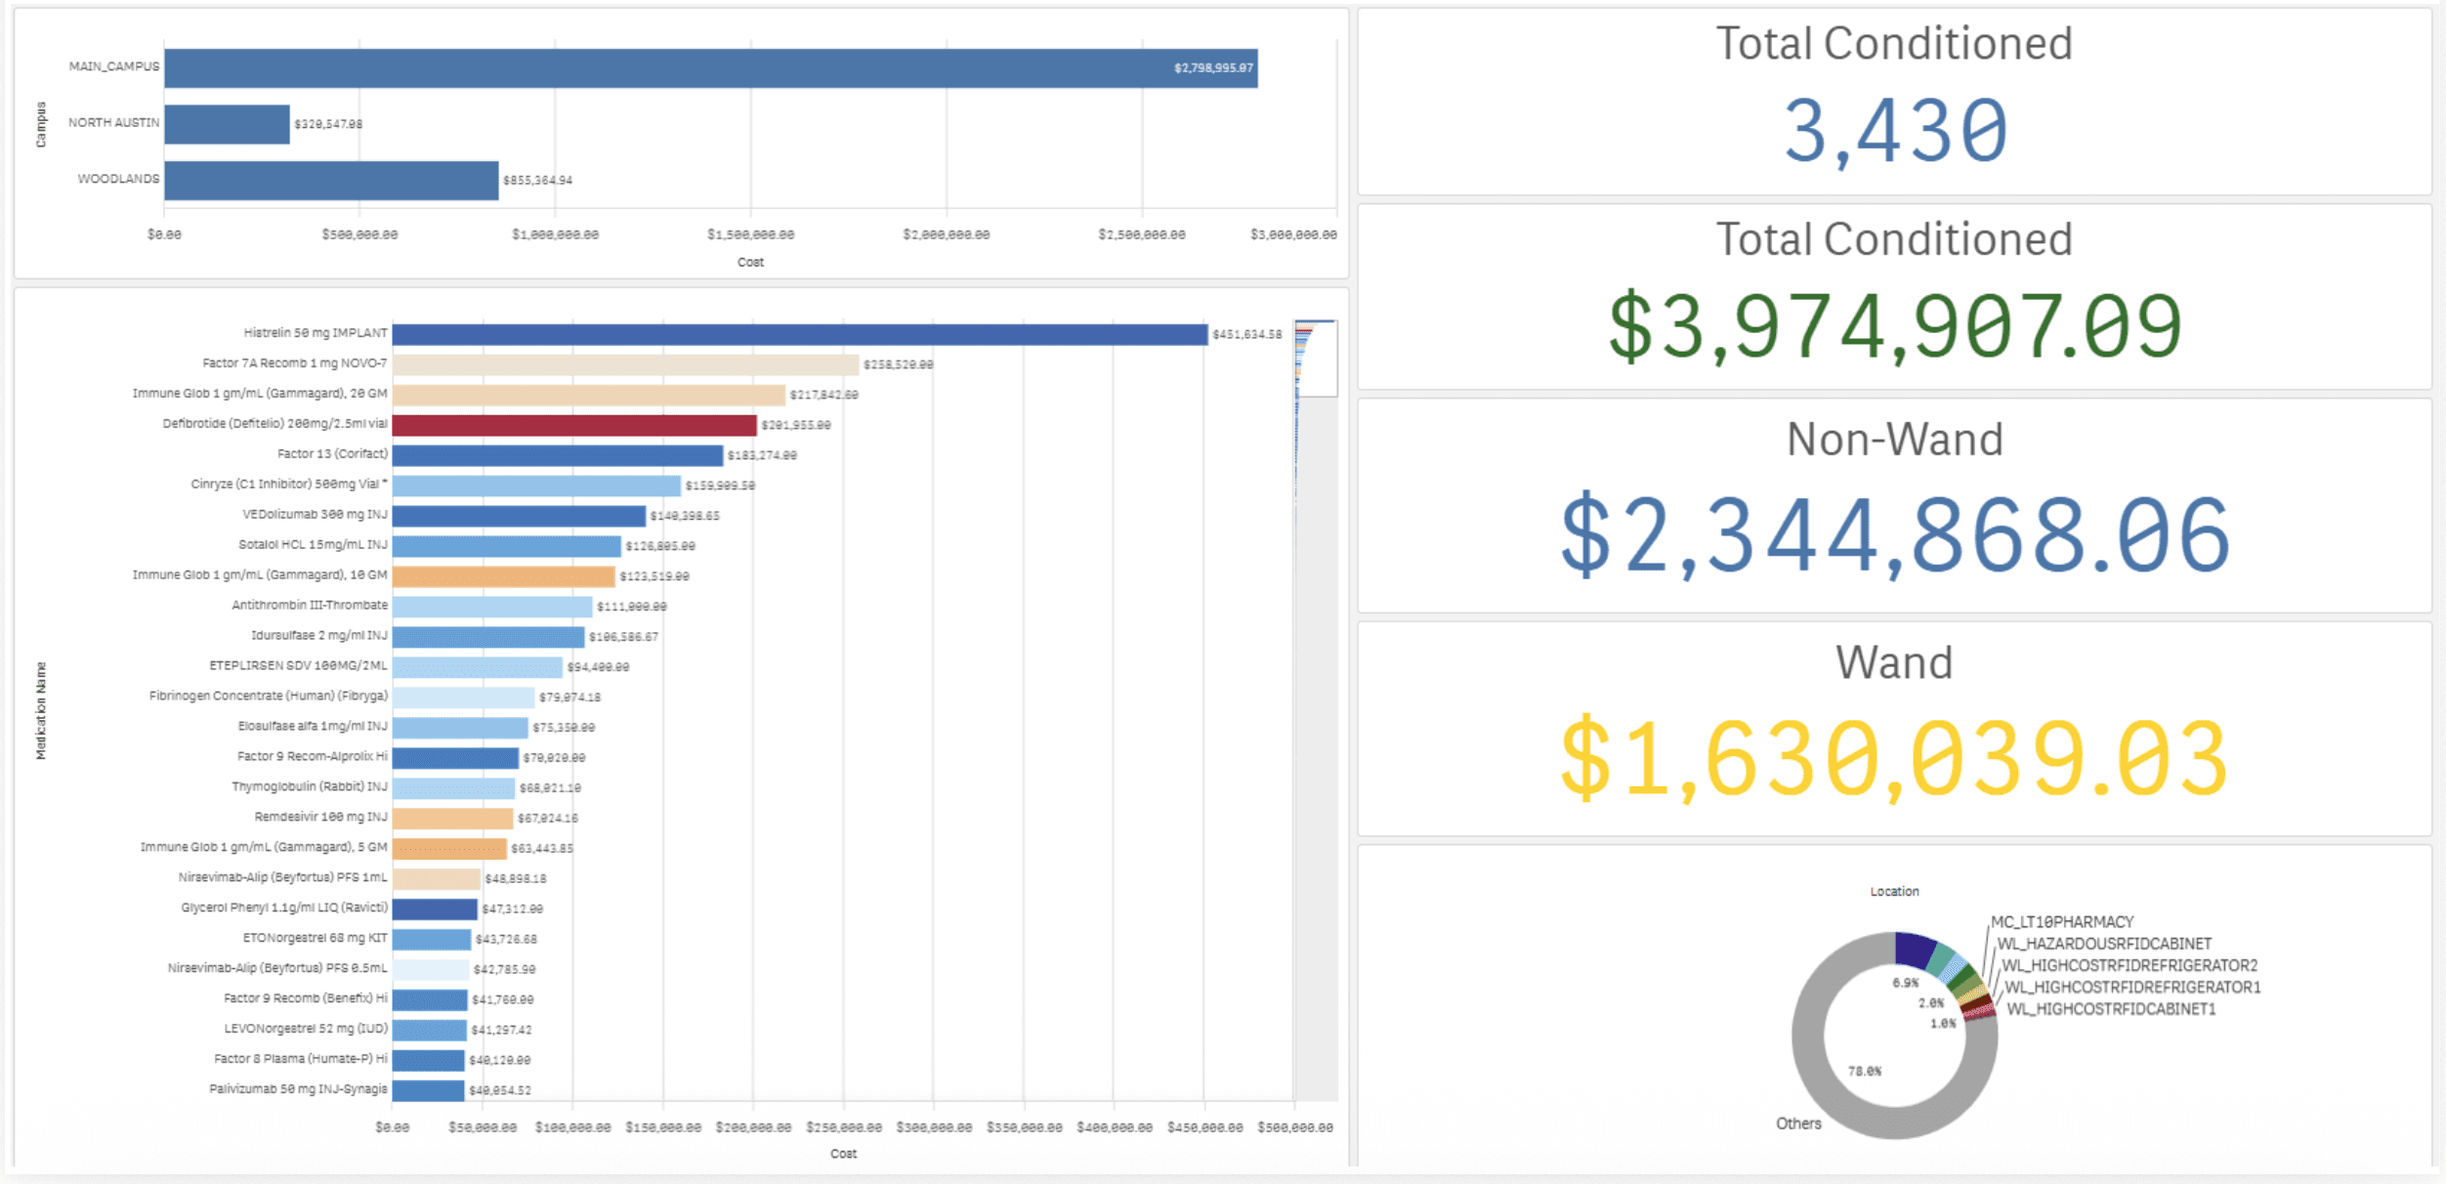Click the MAIN_CAMPUS bar in campus chart
The height and width of the screenshot is (1184, 2446).
[710, 68]
